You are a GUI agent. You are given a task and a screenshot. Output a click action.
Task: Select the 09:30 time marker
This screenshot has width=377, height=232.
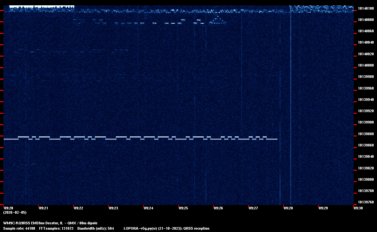point(358,208)
